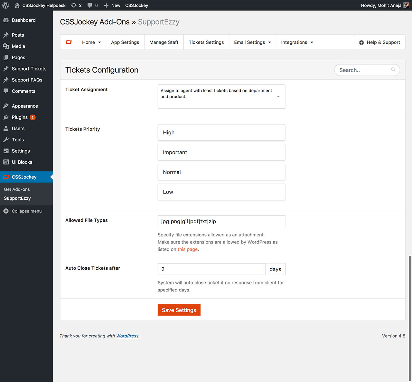Image resolution: width=412 pixels, height=382 pixels.
Task: Expand the Home dropdown menu
Action: point(91,42)
